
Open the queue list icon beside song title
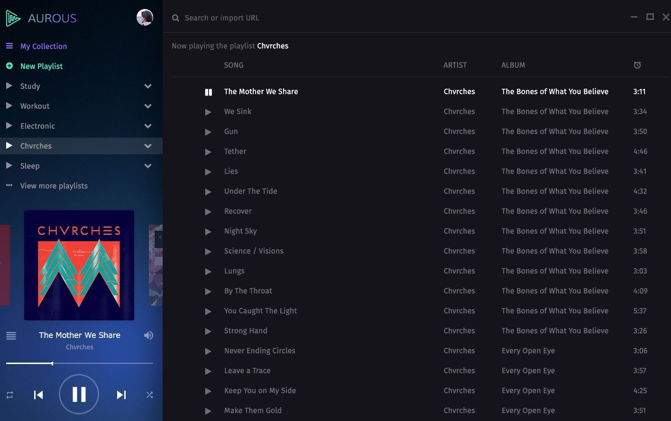[x=11, y=336]
